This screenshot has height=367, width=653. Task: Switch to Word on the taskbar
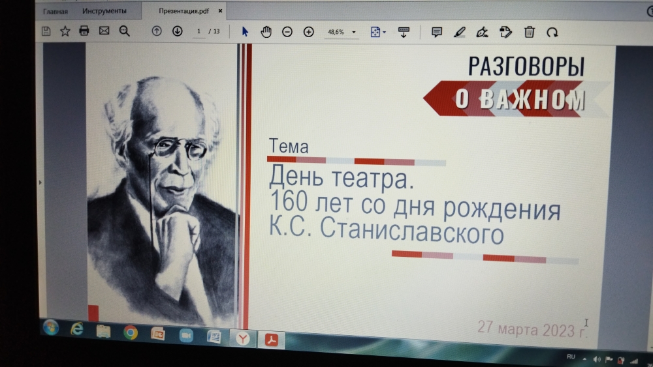coord(214,336)
